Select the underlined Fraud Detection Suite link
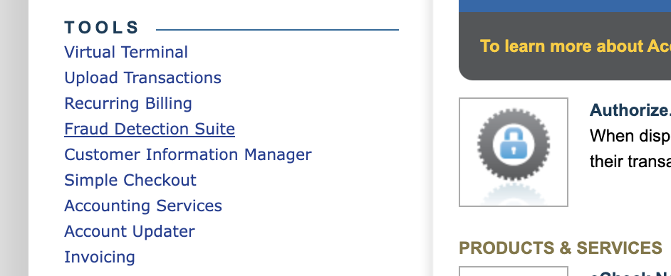This screenshot has height=276, width=671. click(150, 129)
